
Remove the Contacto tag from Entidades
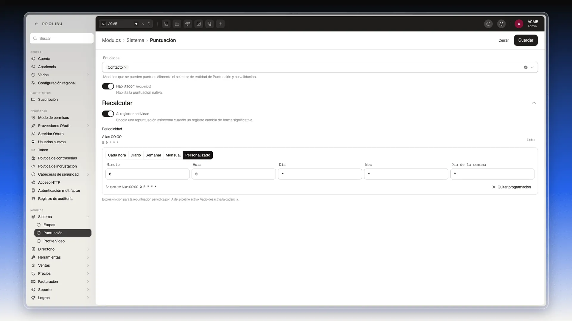(125, 67)
